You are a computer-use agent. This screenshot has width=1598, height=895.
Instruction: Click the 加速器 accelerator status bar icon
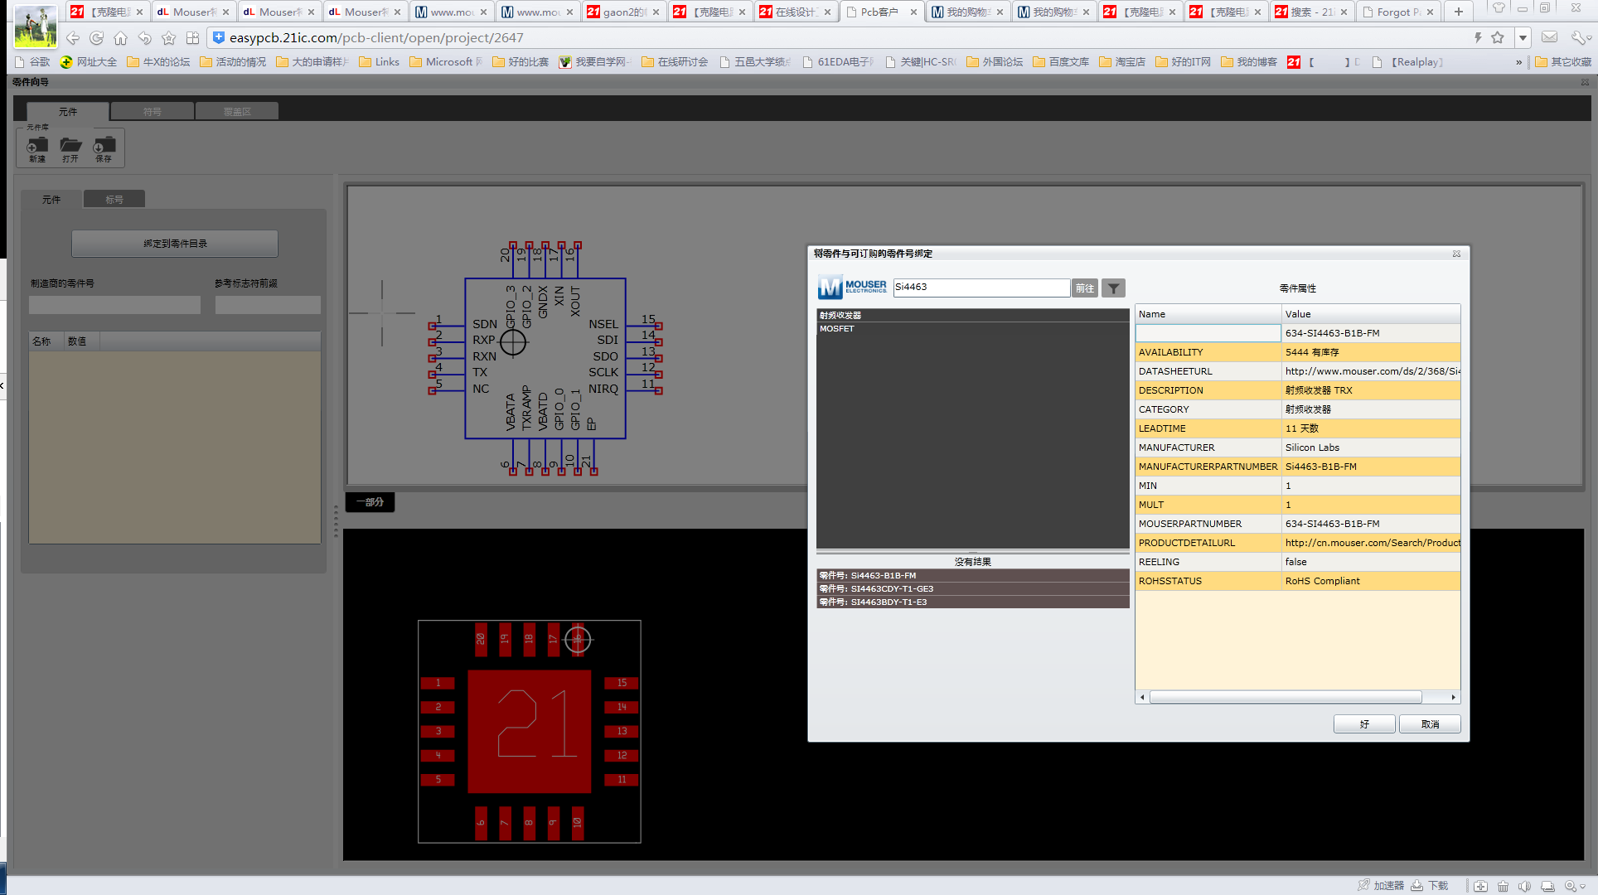pyautogui.click(x=1381, y=886)
